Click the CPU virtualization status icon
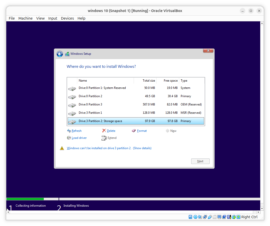 [229, 217]
